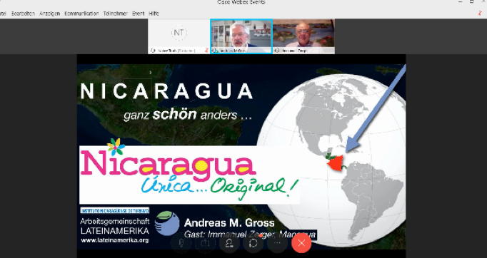Screen dimensions: 487x258
Task: Open the Teilnehmer menu
Action: pyautogui.click(x=115, y=14)
